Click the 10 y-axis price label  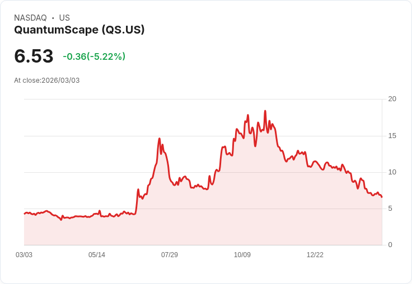point(392,172)
